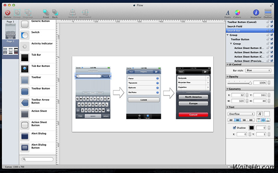Click left text alignment button

pos(231,120)
